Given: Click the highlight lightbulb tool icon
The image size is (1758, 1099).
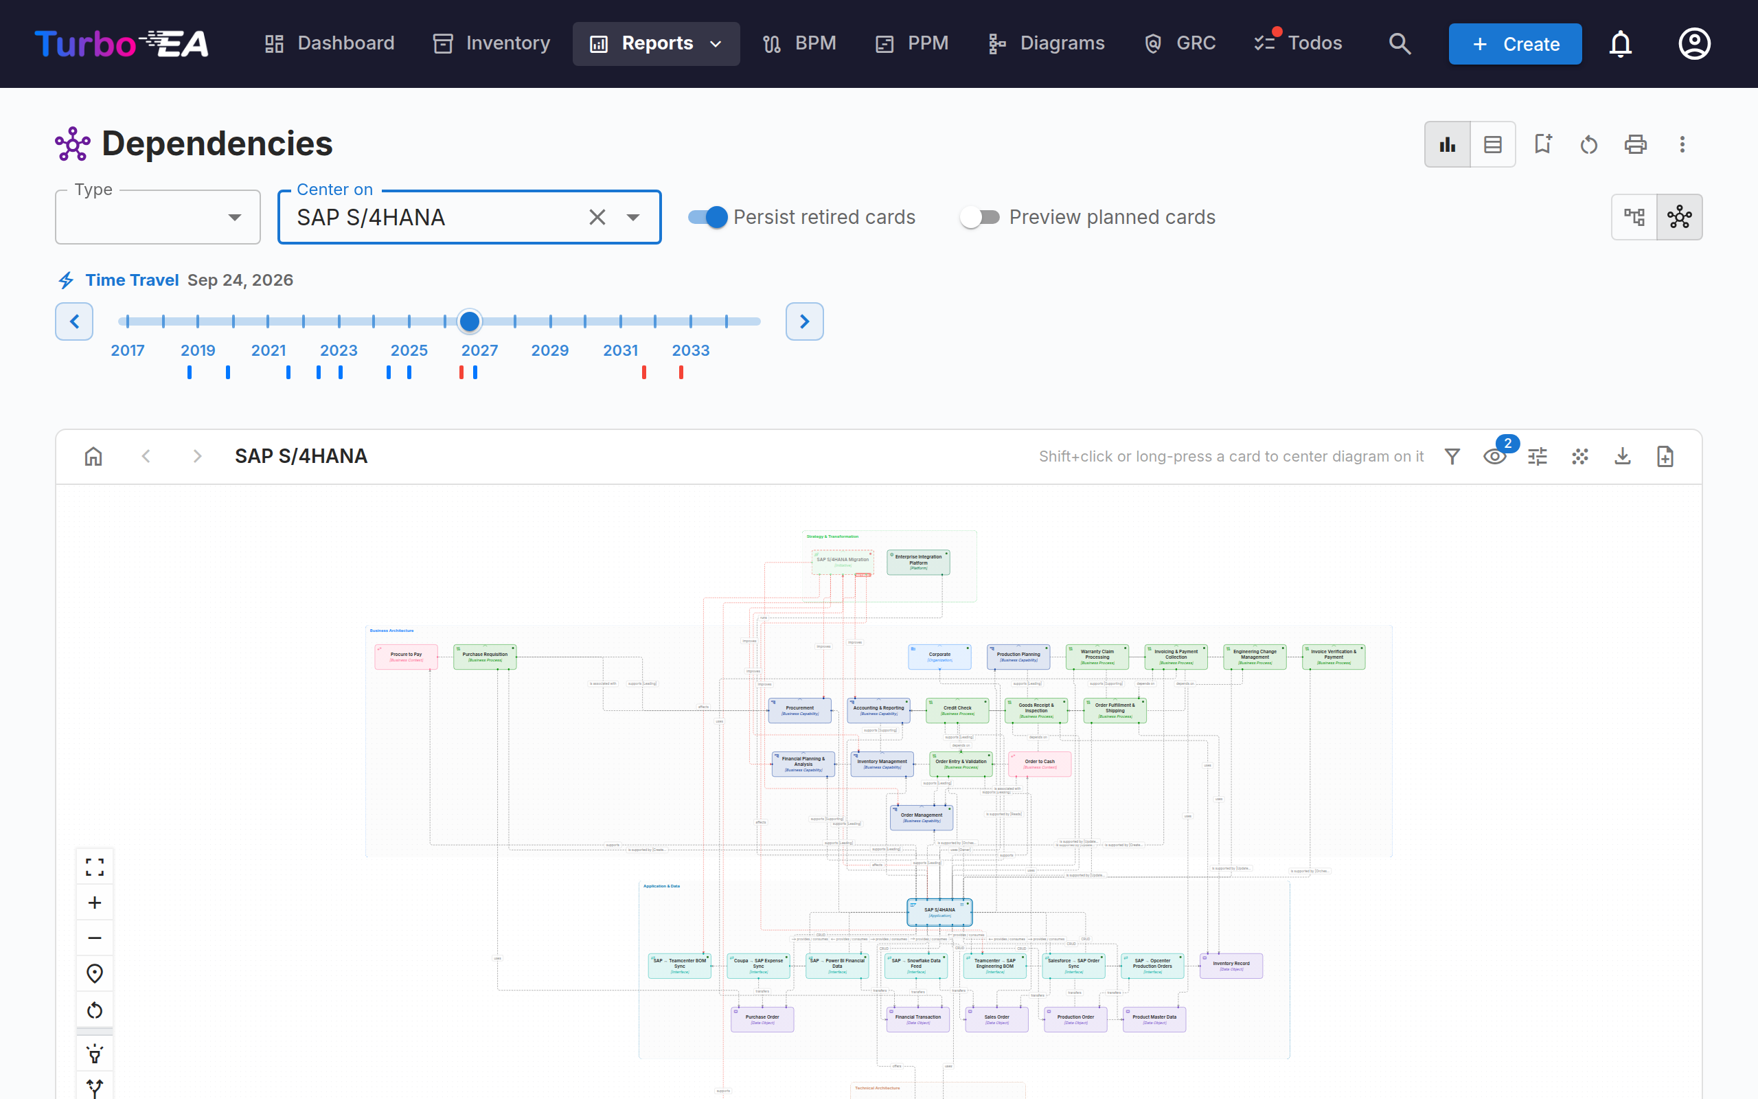Looking at the screenshot, I should (x=95, y=1054).
